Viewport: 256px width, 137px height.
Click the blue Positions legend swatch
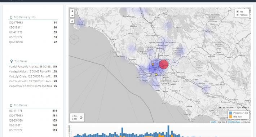tap(231, 113)
